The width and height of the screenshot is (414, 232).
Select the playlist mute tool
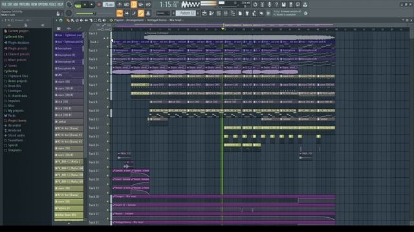pyautogui.click(x=82, y=20)
